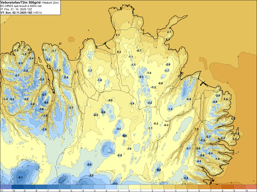
Task: Click the '-3.9' temperature value on map
Action: tap(89, 165)
